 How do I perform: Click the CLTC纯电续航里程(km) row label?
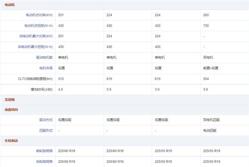35,79
